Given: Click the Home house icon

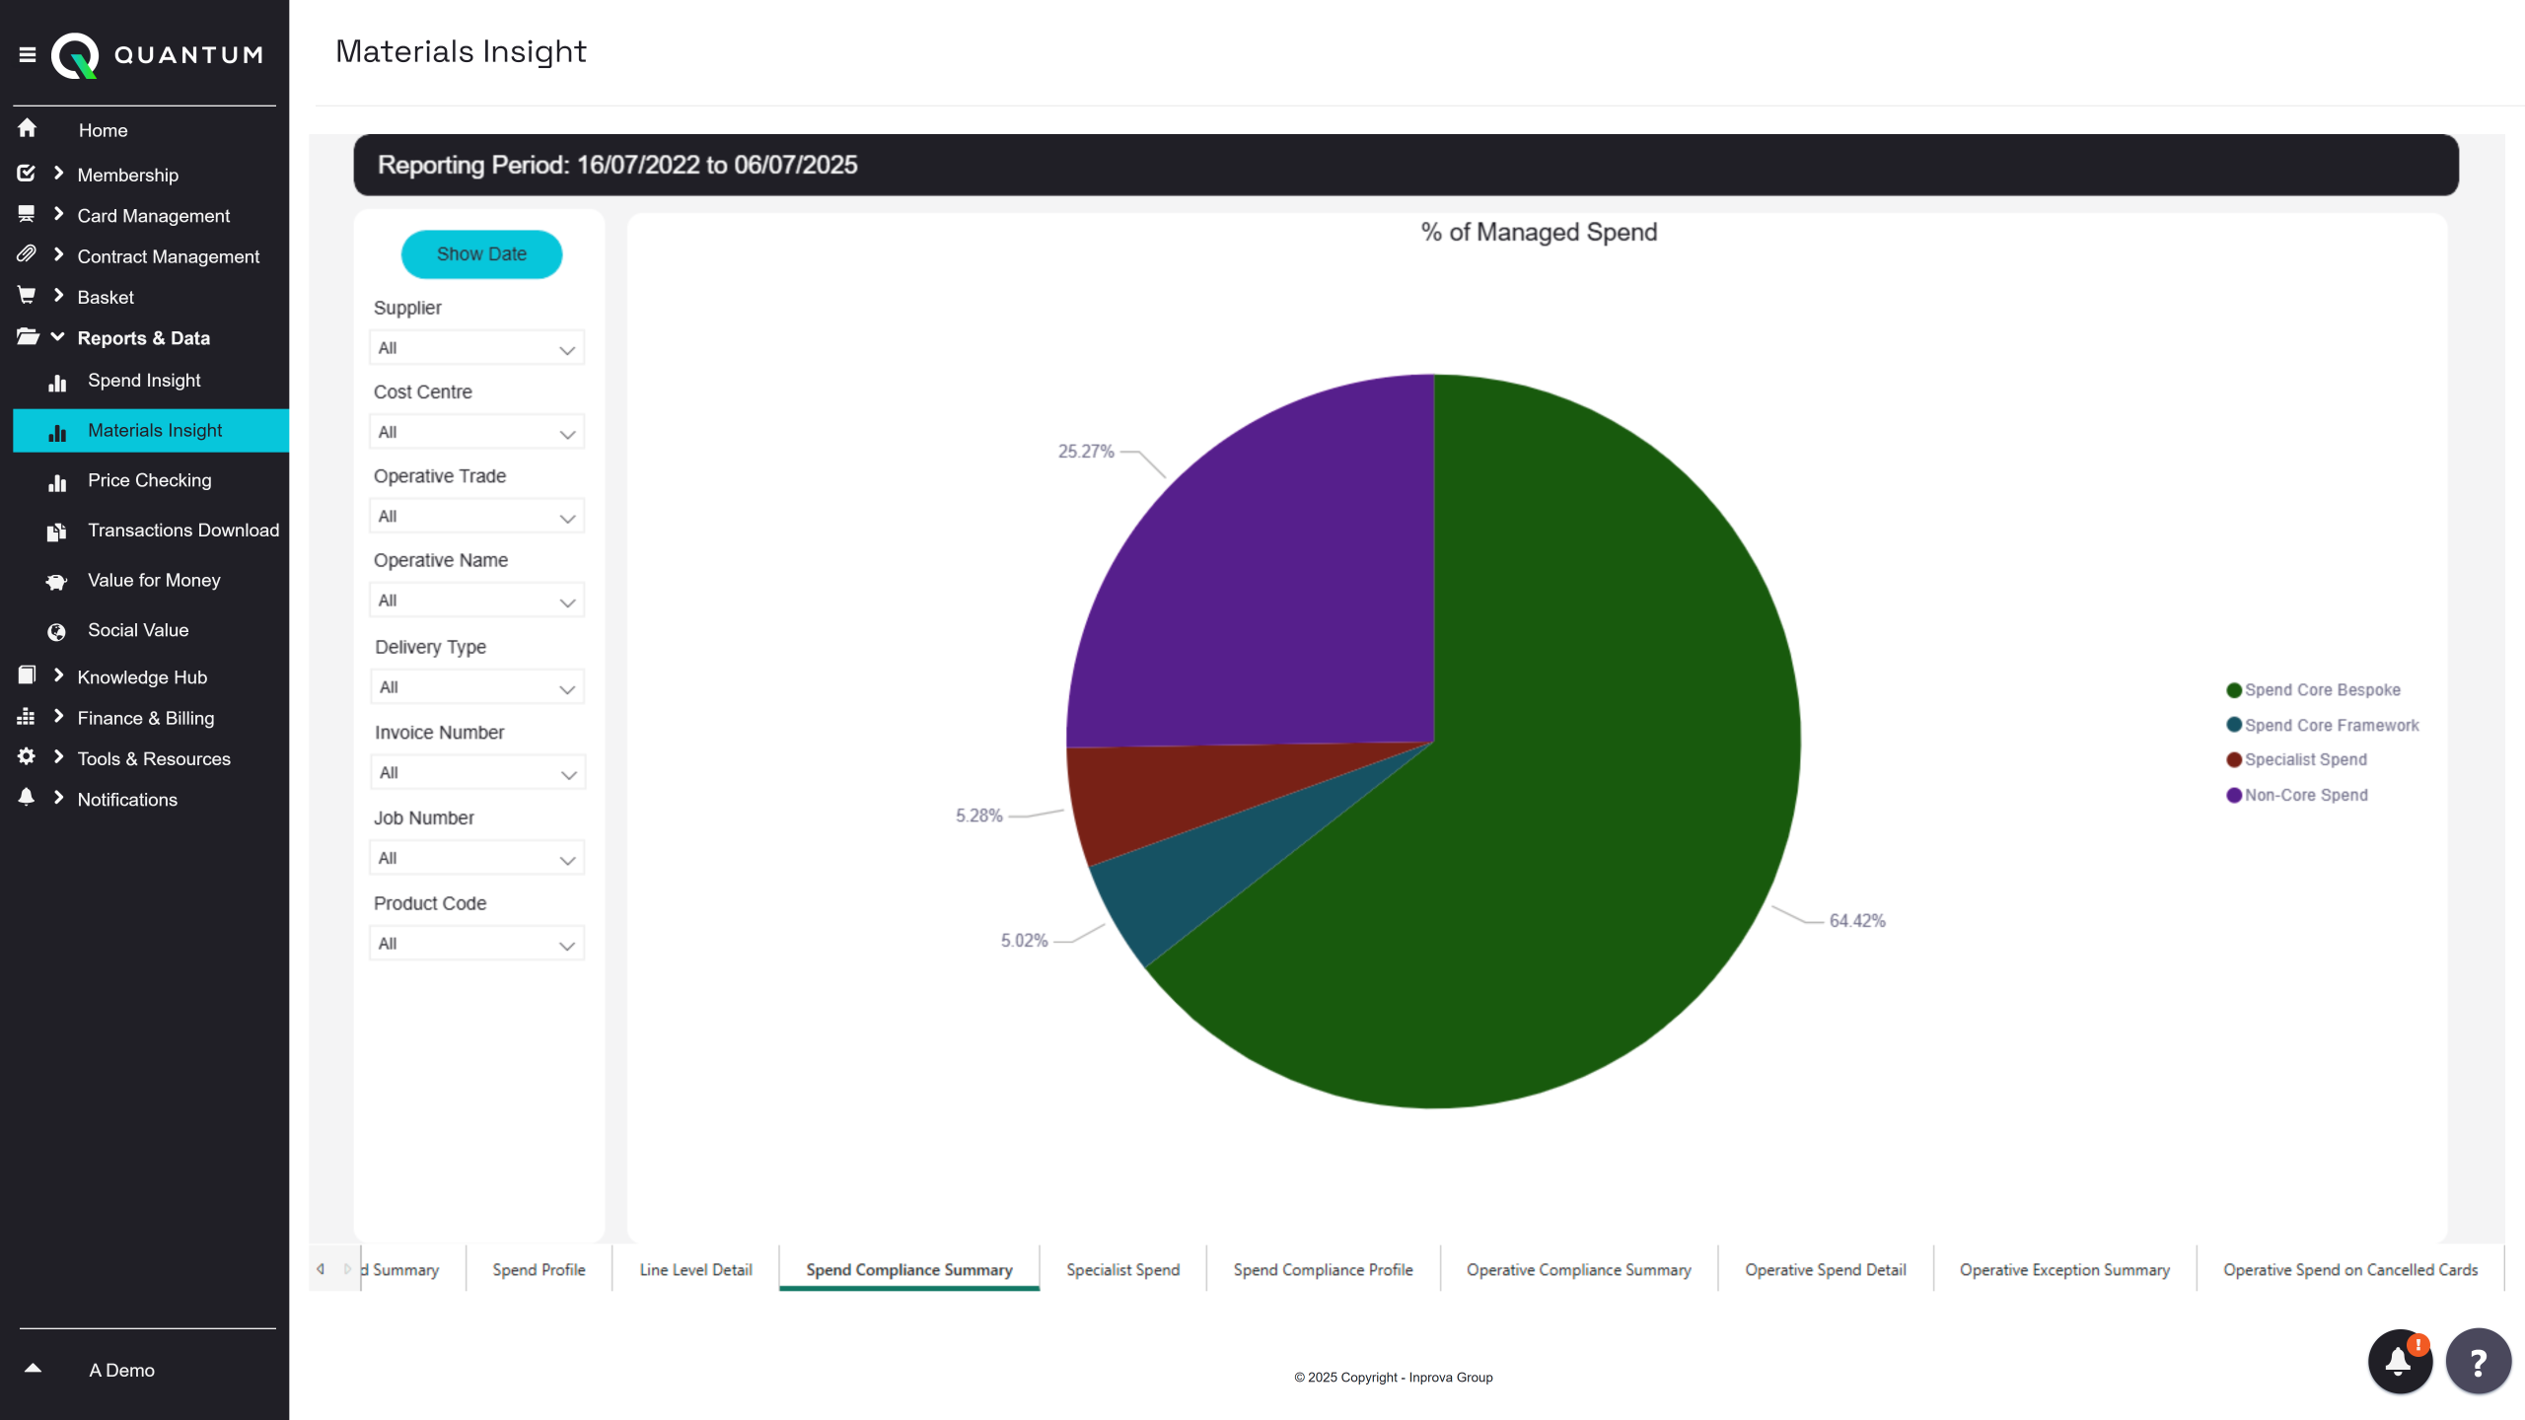Looking at the screenshot, I should coord(28,129).
